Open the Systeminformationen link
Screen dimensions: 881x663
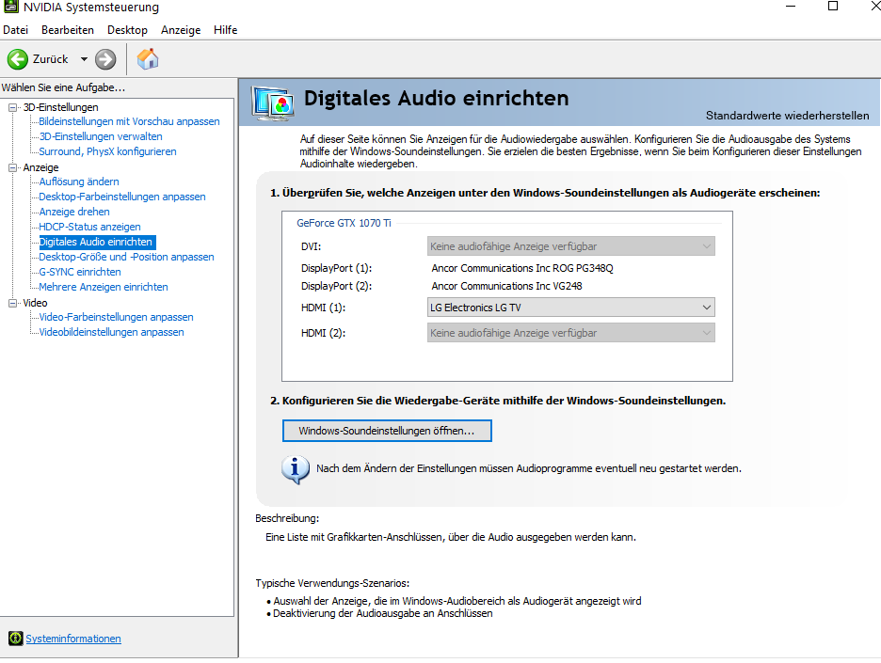tap(73, 639)
